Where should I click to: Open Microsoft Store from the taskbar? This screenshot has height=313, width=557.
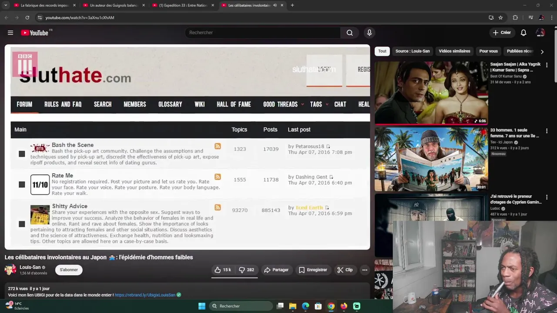pyautogui.click(x=318, y=306)
